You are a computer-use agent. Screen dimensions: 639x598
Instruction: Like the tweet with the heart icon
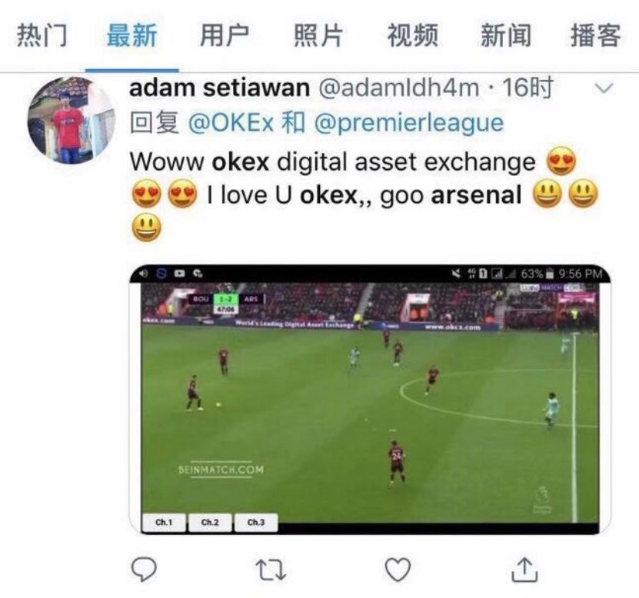[x=397, y=570]
